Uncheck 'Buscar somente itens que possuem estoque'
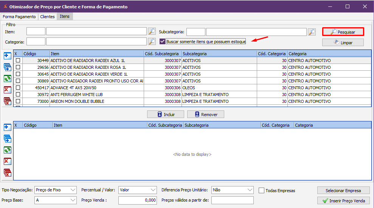This screenshot has width=374, height=208. [x=163, y=41]
